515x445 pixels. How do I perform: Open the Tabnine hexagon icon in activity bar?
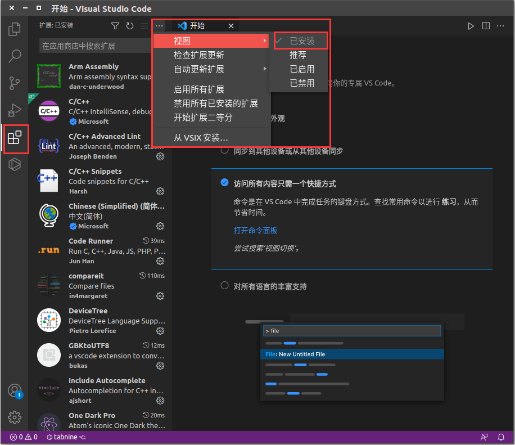(x=15, y=164)
